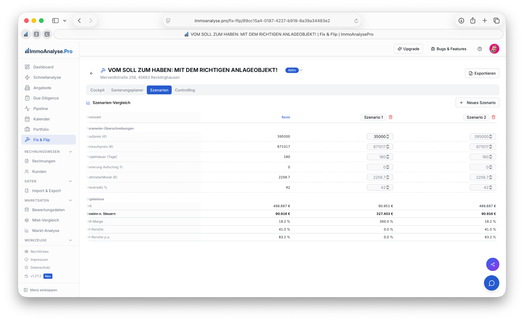Collapse the MARKTDATEN section
The width and height of the screenshot is (524, 321).
[70, 201]
